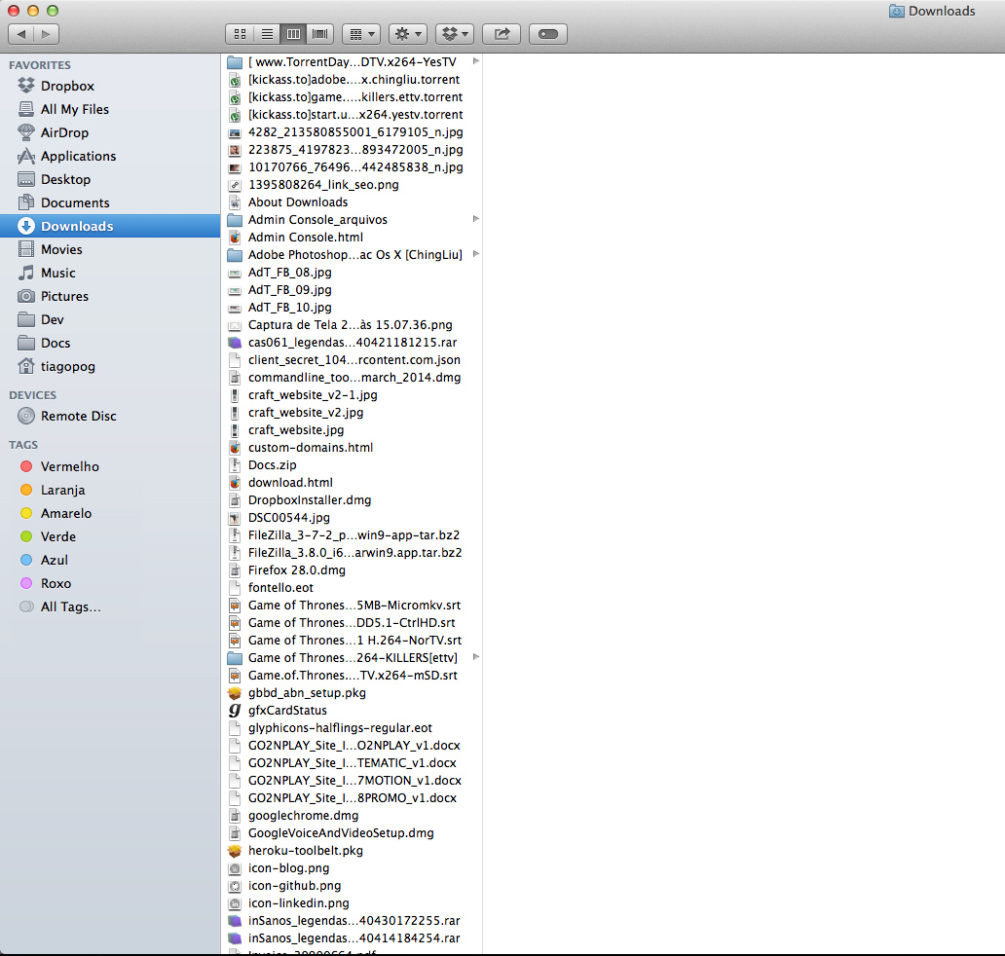Screen dimensions: 1005x956
Task: Click the Downloads icon in the title bar
Action: coord(898,11)
